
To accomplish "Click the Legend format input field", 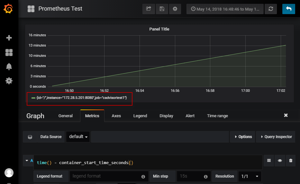I will click(x=109, y=176).
